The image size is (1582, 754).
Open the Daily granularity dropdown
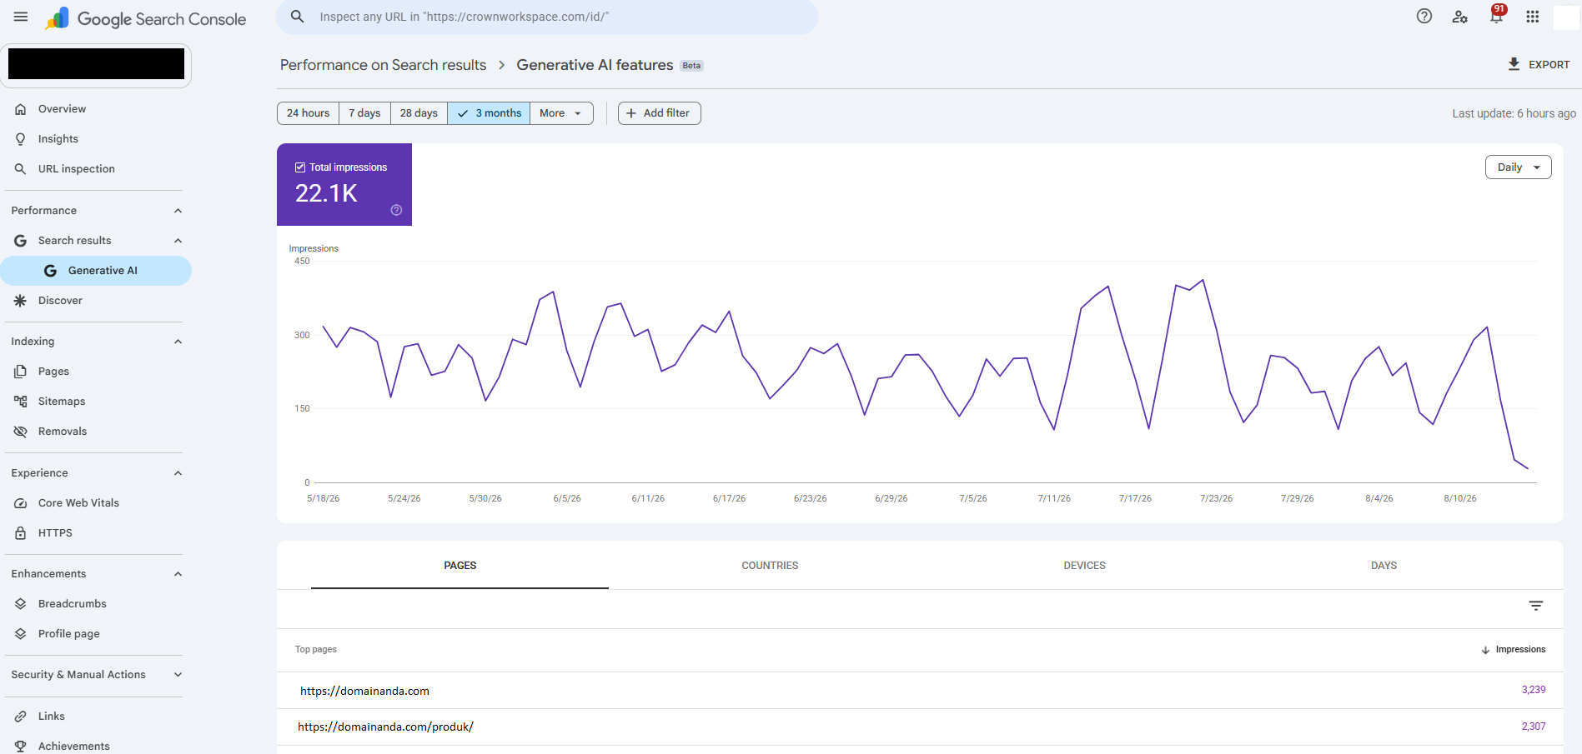tap(1518, 167)
